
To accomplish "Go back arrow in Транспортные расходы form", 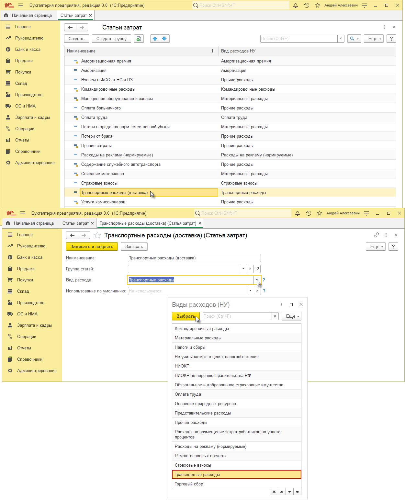I will pos(72,235).
